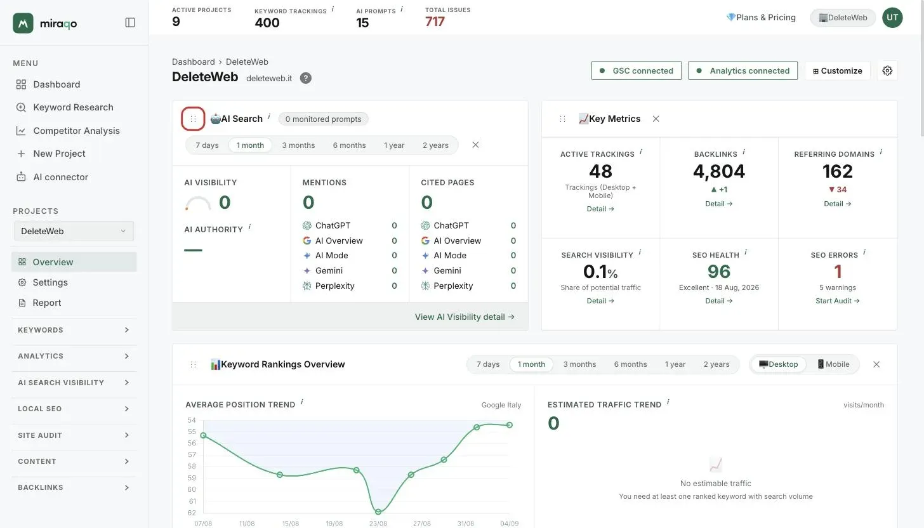This screenshot has width=924, height=528.
Task: Select 7 days in Keyword Rankings range
Action: tap(488, 364)
